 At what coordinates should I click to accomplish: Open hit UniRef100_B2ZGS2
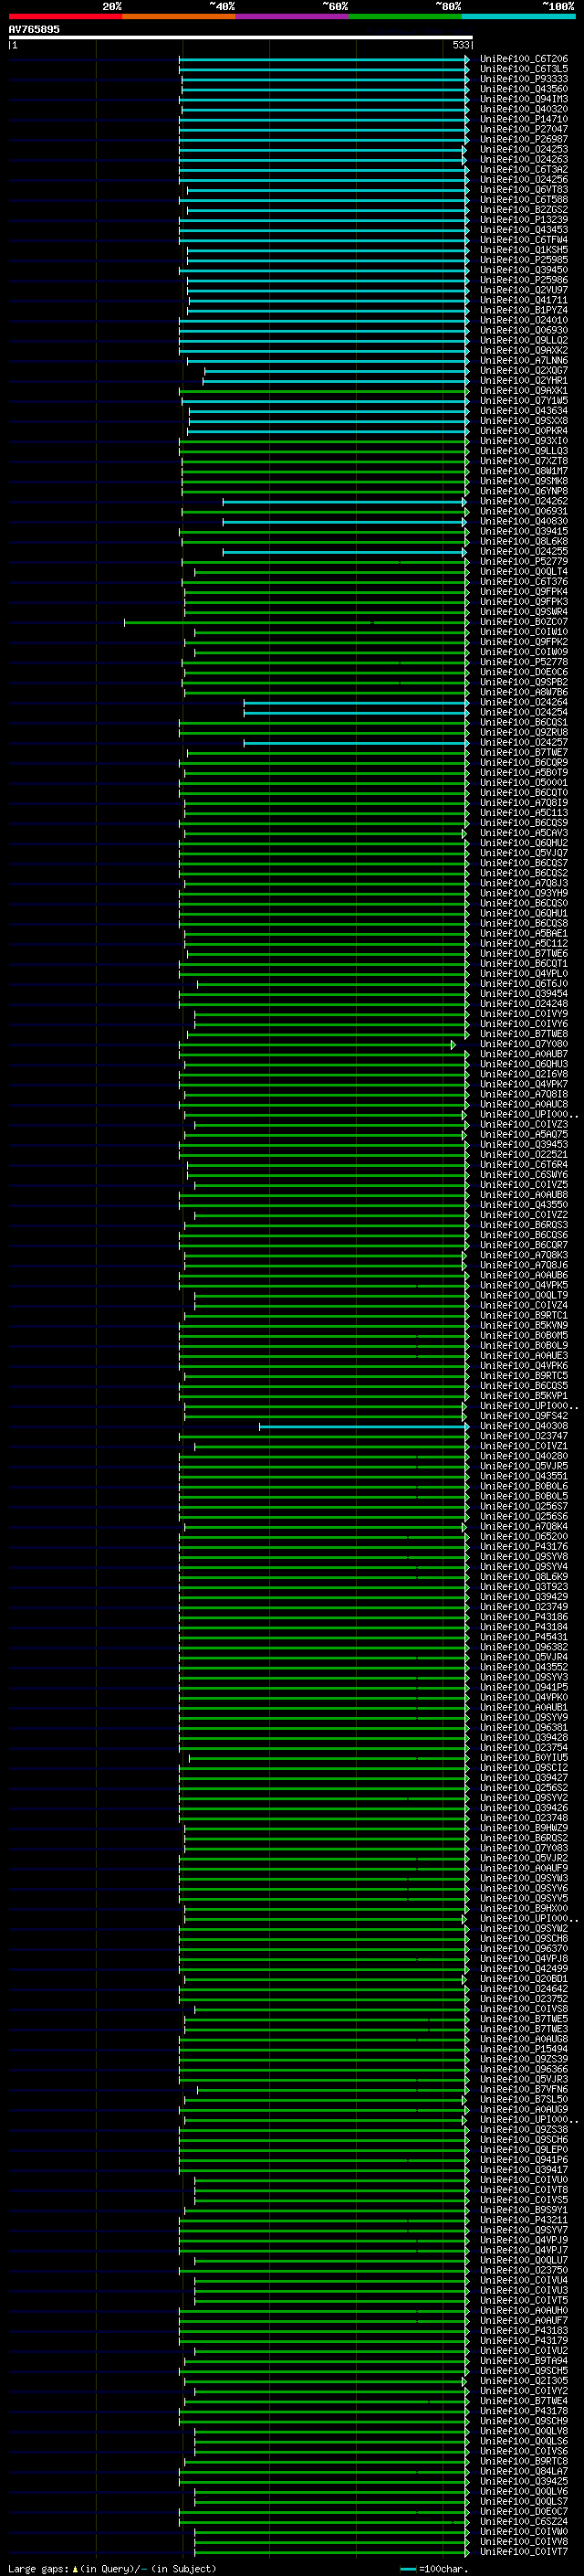[524, 210]
